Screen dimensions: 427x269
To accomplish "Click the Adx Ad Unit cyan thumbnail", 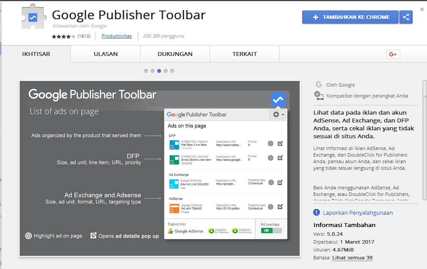I will coord(174,184).
